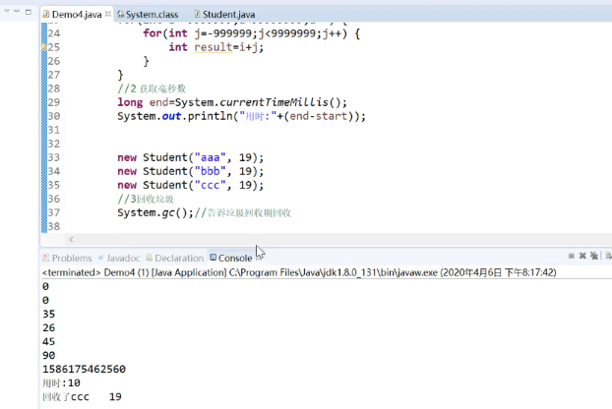The width and height of the screenshot is (612, 409).
Task: Click the "aaa" string literal
Action: (210, 157)
